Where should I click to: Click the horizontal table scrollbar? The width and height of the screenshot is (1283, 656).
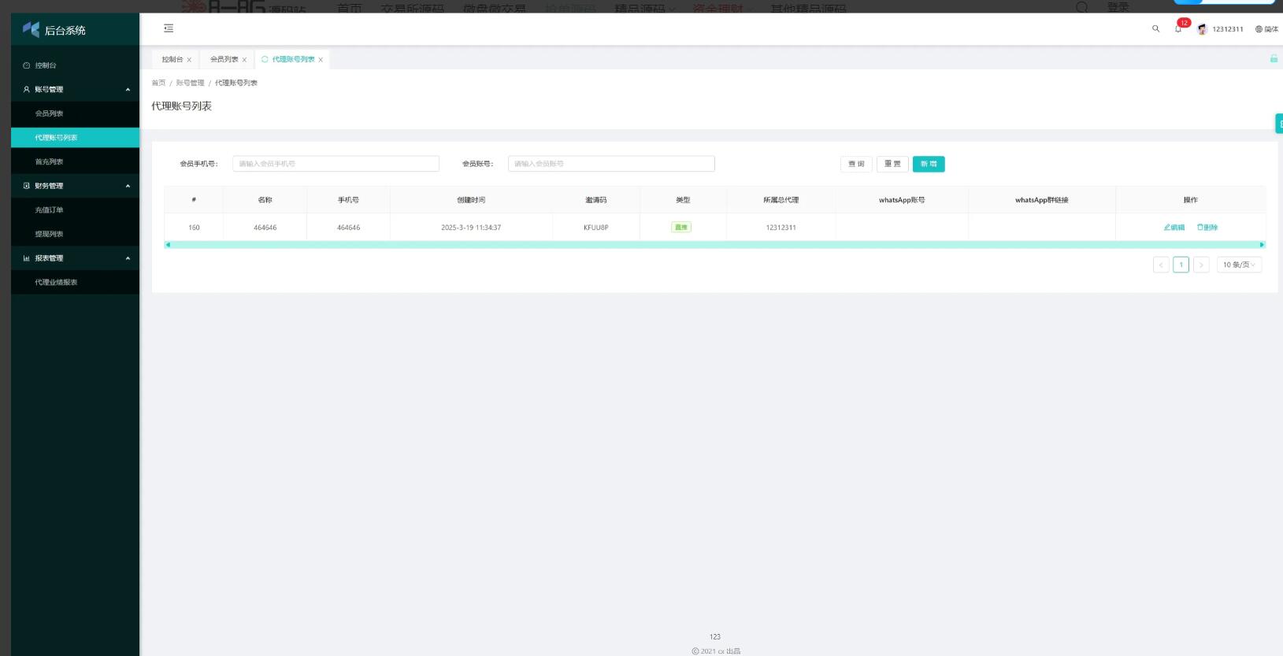pos(714,245)
